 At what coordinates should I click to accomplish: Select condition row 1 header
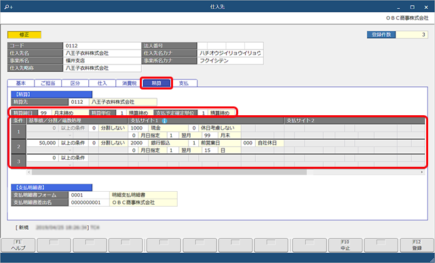pyautogui.click(x=18, y=131)
